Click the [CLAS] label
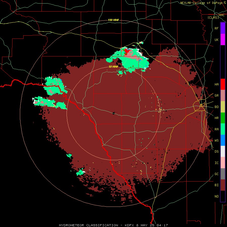 point(213,17)
